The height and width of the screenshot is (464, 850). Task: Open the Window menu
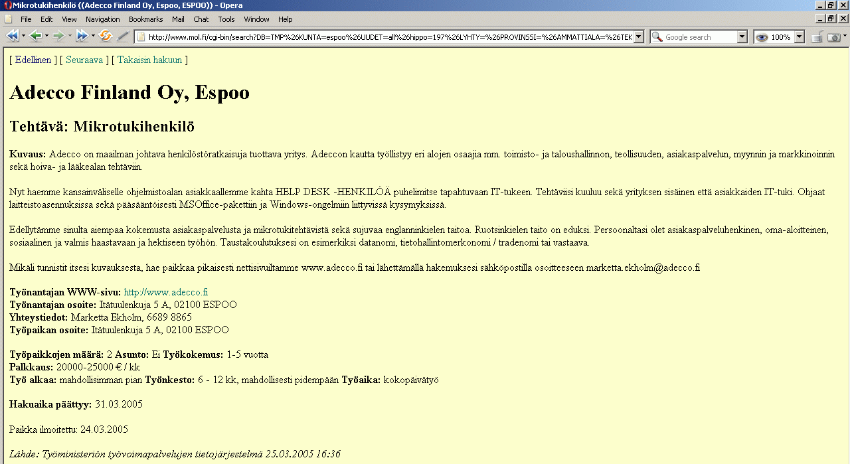[x=257, y=19]
